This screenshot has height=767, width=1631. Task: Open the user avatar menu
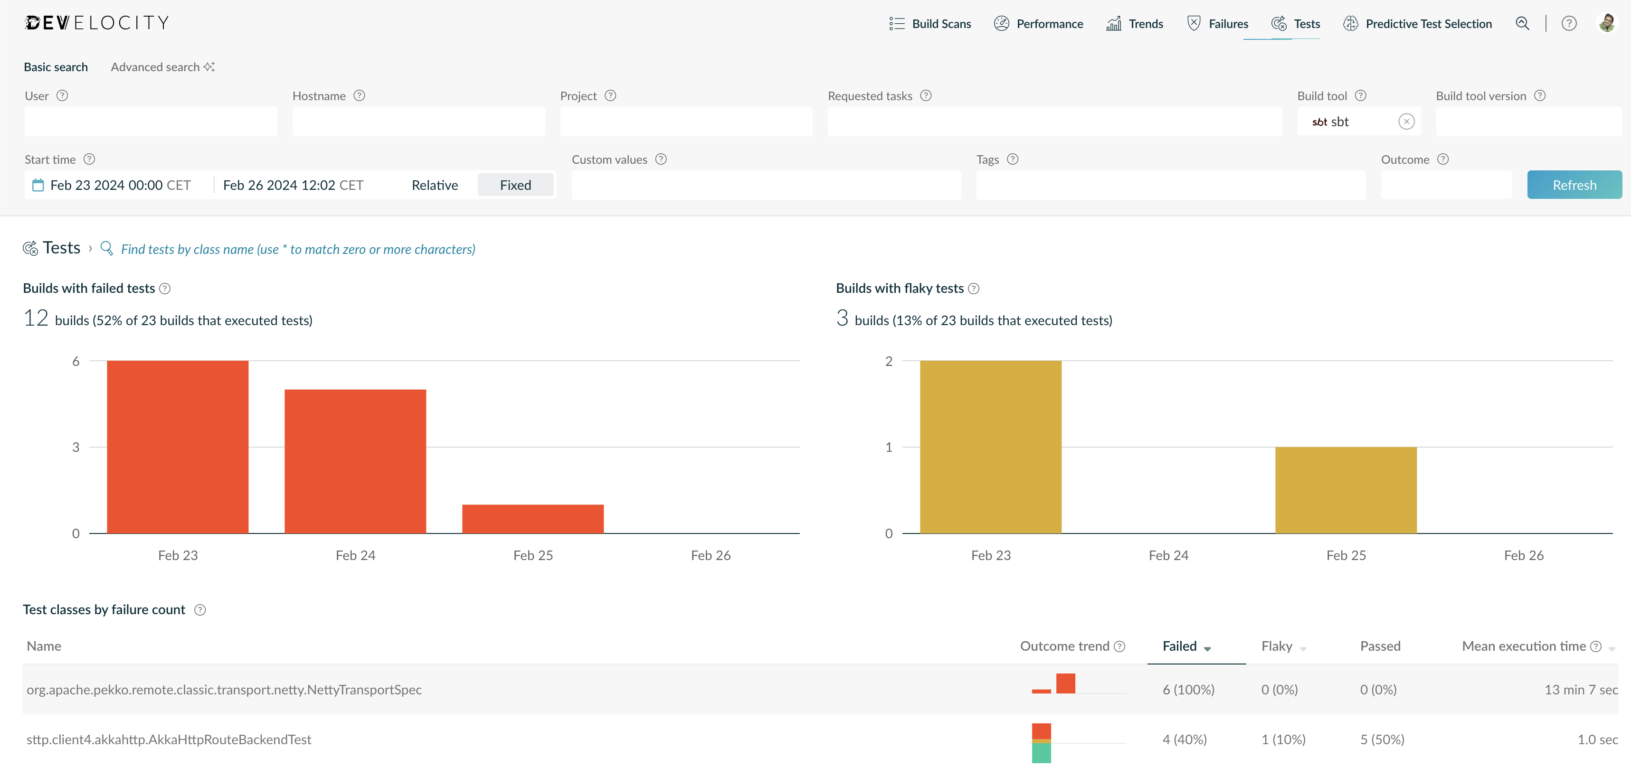click(x=1607, y=23)
